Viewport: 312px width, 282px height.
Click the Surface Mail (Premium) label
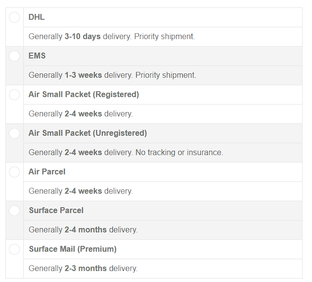73,249
